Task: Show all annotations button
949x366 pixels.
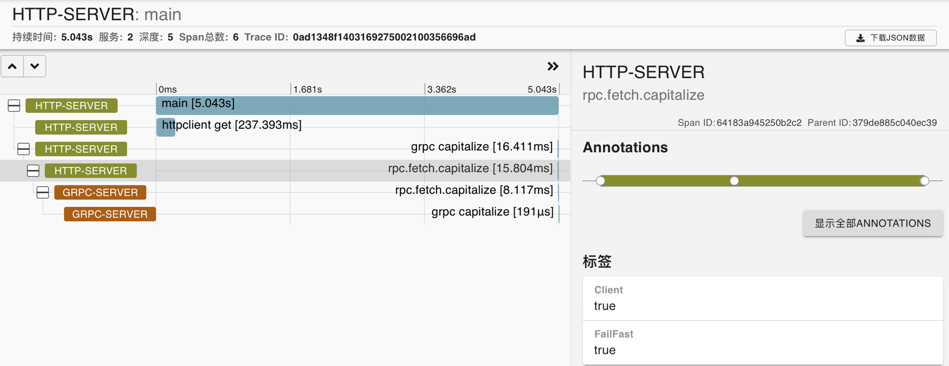Action: (x=872, y=223)
